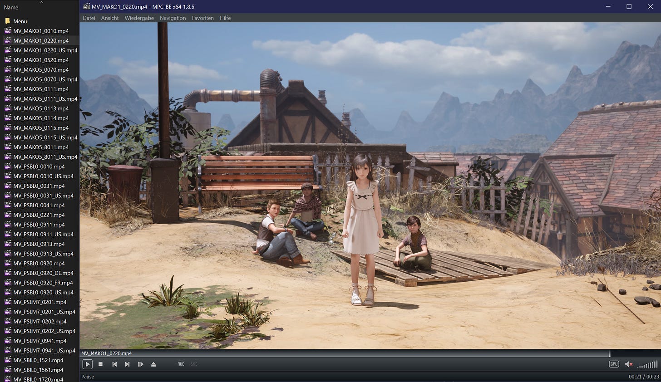Open the Datei menu
The image size is (661, 382).
tap(89, 18)
